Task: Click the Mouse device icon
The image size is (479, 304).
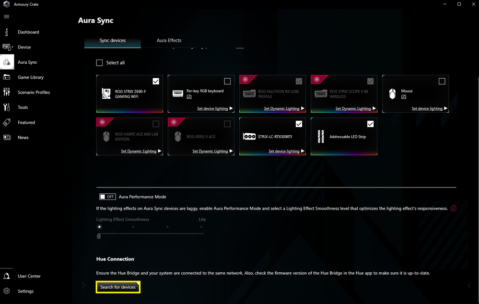Action: coord(392,94)
